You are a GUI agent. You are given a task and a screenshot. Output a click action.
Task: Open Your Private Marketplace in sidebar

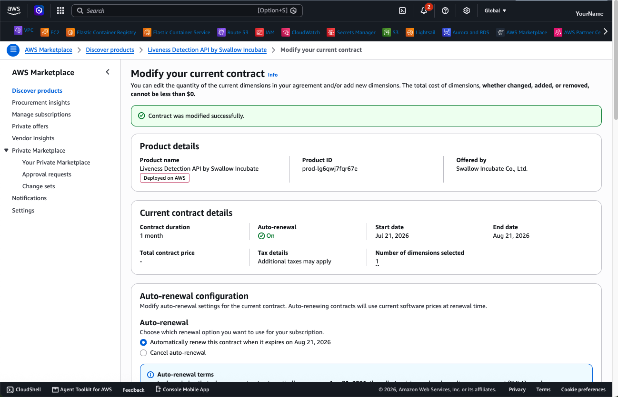coord(56,162)
